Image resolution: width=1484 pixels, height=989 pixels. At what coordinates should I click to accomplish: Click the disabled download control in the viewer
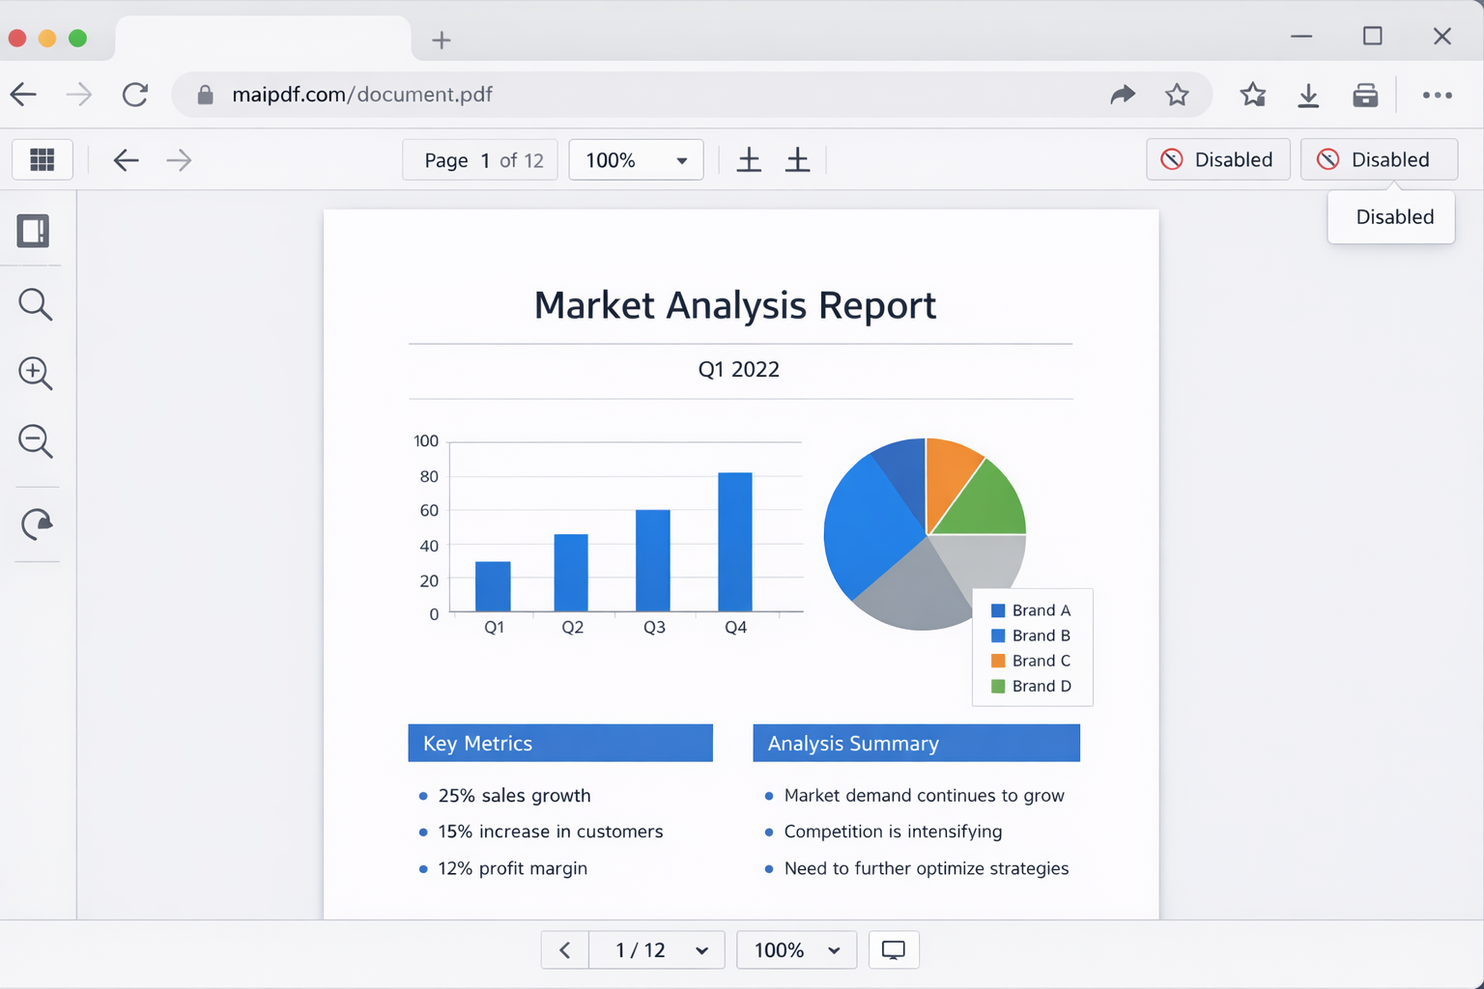(1218, 159)
